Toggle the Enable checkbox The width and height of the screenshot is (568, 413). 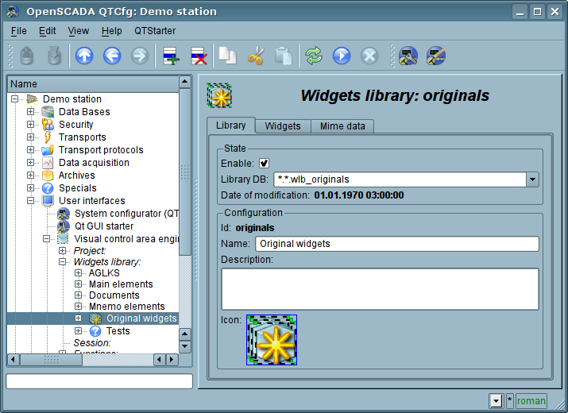click(x=265, y=163)
